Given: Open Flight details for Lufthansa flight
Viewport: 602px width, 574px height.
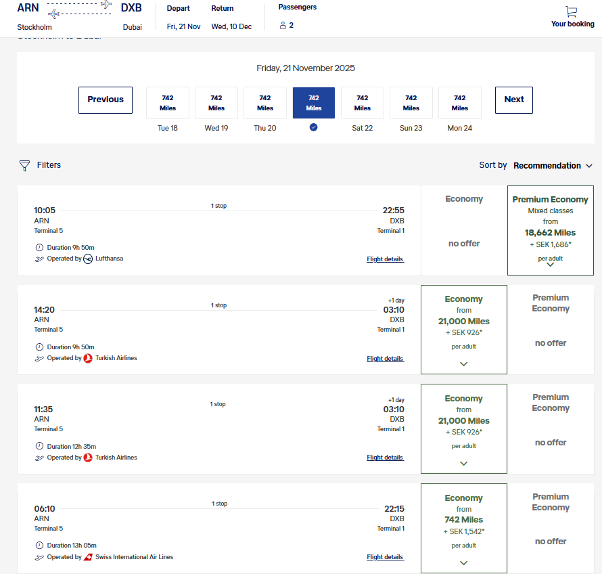Looking at the screenshot, I should coord(385,259).
